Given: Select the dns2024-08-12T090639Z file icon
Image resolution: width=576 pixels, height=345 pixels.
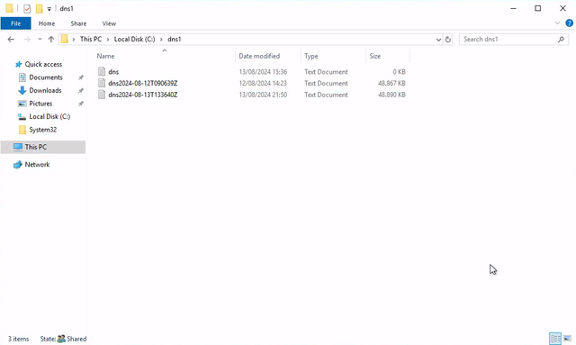Looking at the screenshot, I should point(102,83).
